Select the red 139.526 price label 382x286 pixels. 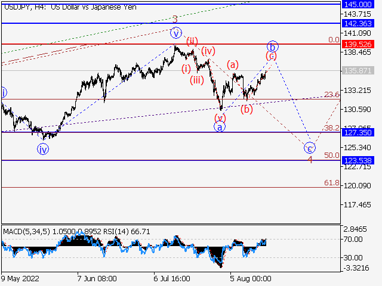(358, 44)
